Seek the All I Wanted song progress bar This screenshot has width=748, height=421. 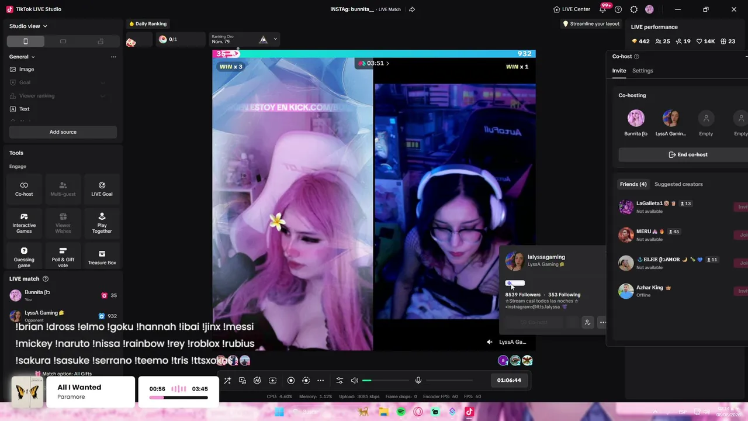coord(178,398)
